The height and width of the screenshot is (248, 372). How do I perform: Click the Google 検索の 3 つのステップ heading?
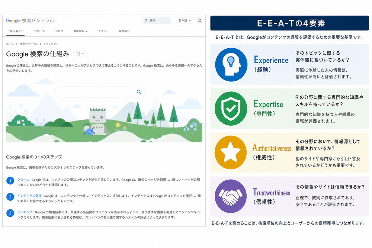click(34, 157)
